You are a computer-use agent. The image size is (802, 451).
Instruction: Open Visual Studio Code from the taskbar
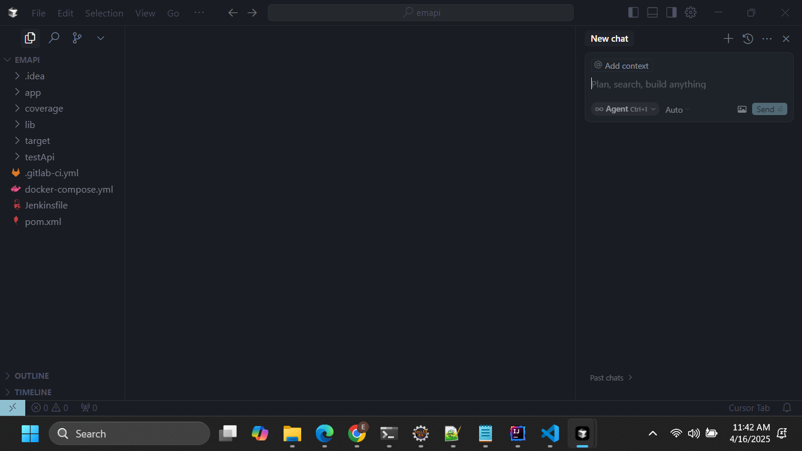[x=550, y=433]
